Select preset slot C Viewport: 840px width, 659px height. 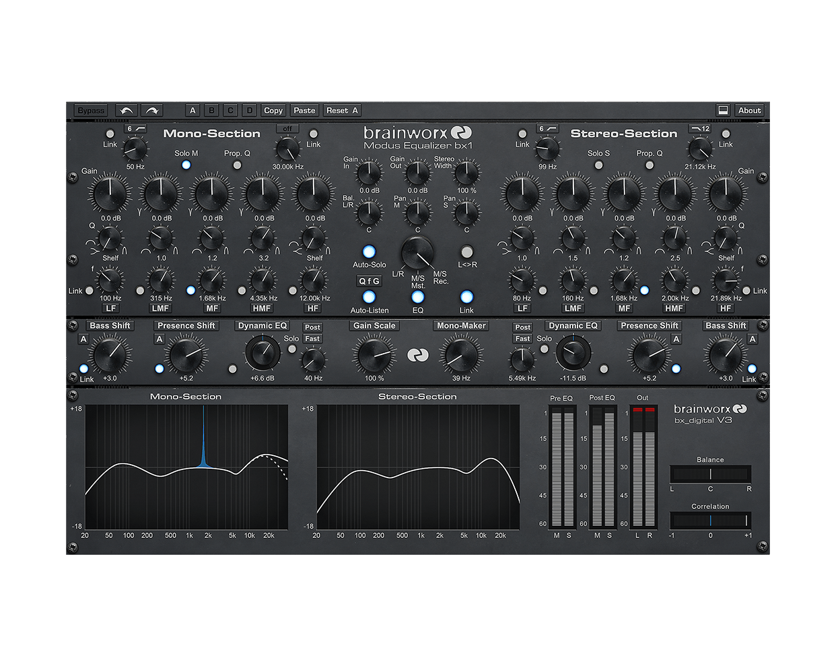click(x=230, y=110)
